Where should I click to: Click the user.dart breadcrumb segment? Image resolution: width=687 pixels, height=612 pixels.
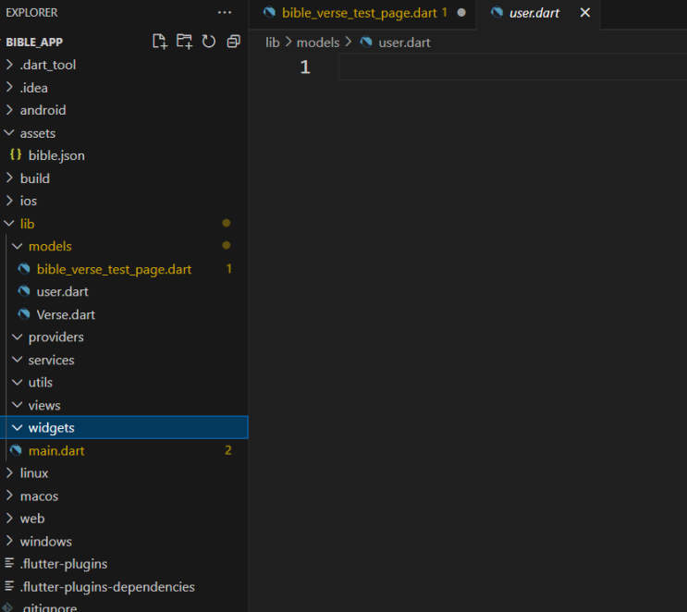click(404, 43)
